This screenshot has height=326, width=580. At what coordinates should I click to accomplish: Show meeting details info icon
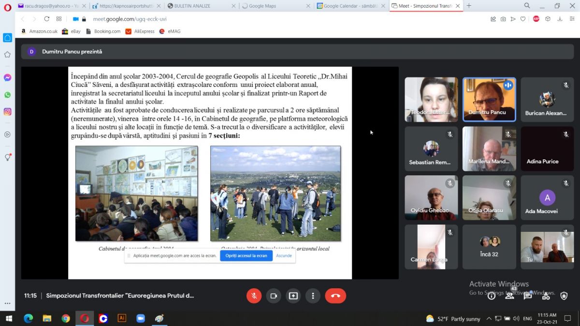pos(492,296)
